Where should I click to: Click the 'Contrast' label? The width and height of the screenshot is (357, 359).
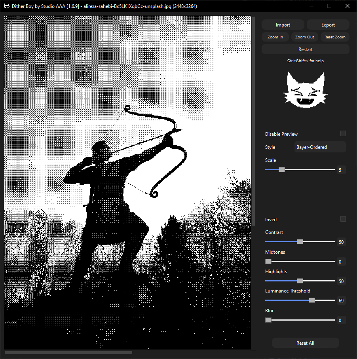(274, 232)
